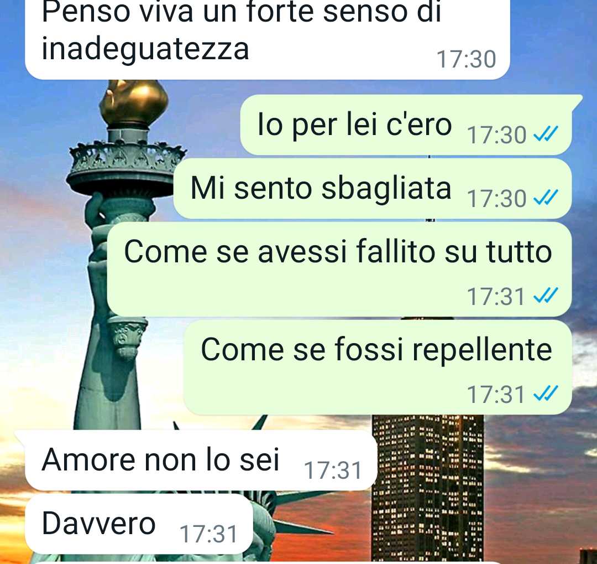Click the 17:30 time next to "Io per lei c'ero"

click(496, 135)
